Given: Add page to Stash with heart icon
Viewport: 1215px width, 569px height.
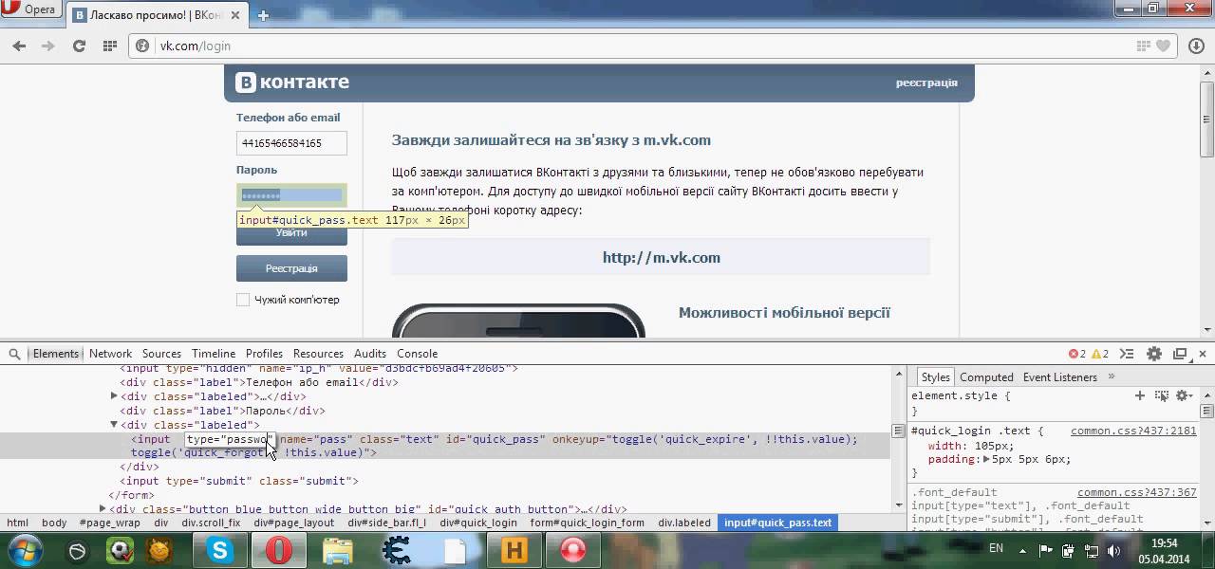Looking at the screenshot, I should 1163,46.
